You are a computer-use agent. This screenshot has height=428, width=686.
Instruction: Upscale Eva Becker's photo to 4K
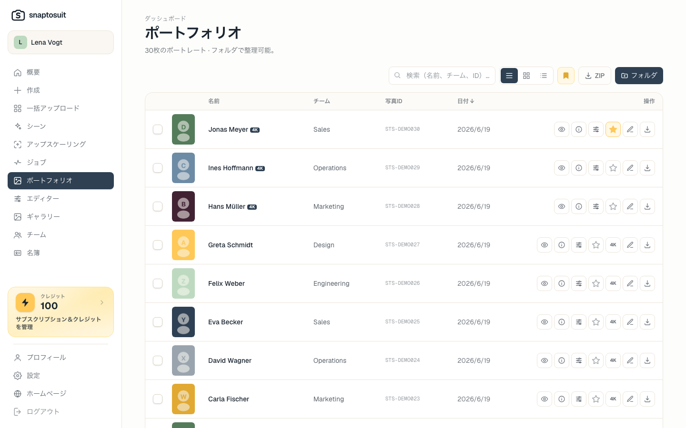point(613,322)
